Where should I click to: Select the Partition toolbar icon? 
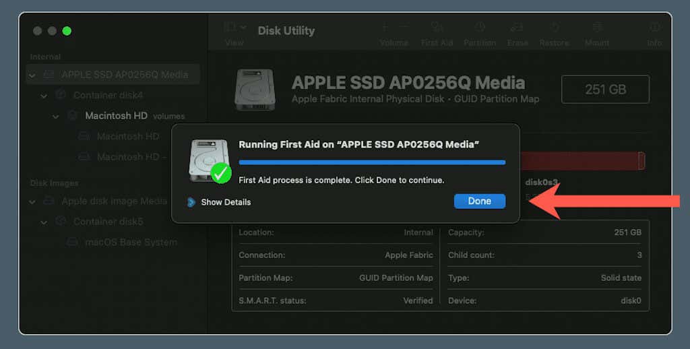[x=480, y=28]
